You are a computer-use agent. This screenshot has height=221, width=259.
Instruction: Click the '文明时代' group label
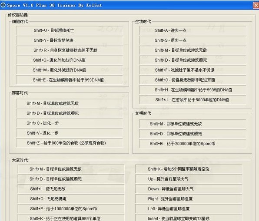click(143, 113)
